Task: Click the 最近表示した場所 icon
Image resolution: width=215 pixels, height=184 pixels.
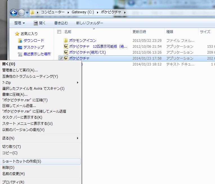Action: point(20,54)
